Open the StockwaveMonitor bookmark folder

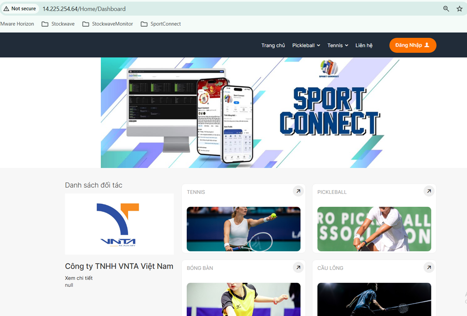[x=108, y=24]
